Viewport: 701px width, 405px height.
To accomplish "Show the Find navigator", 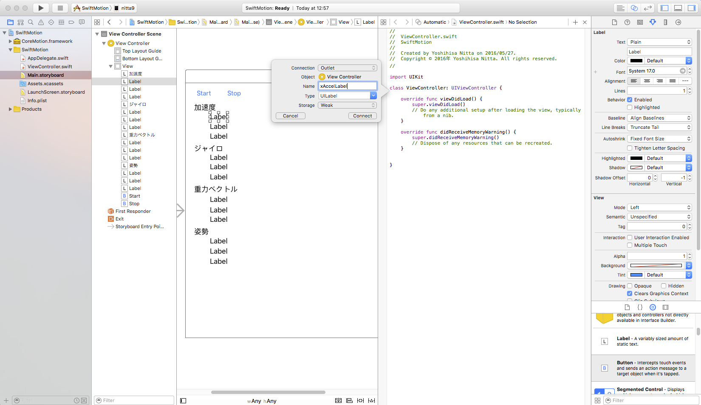I will [x=31, y=22].
